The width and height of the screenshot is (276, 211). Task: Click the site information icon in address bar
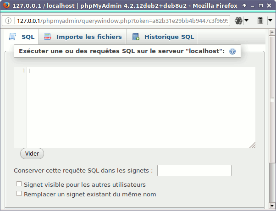point(8,21)
